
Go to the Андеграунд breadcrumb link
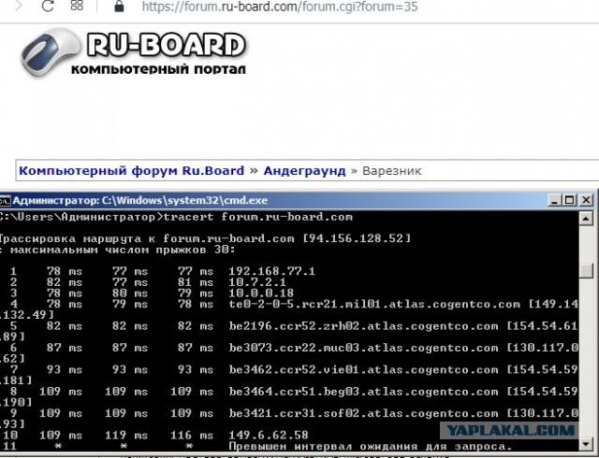click(x=304, y=171)
